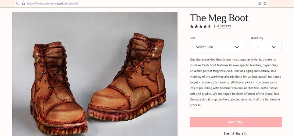Viewport: 294px width, 136px height.
Task: Click the padlock site security icon
Action: coord(24,3)
